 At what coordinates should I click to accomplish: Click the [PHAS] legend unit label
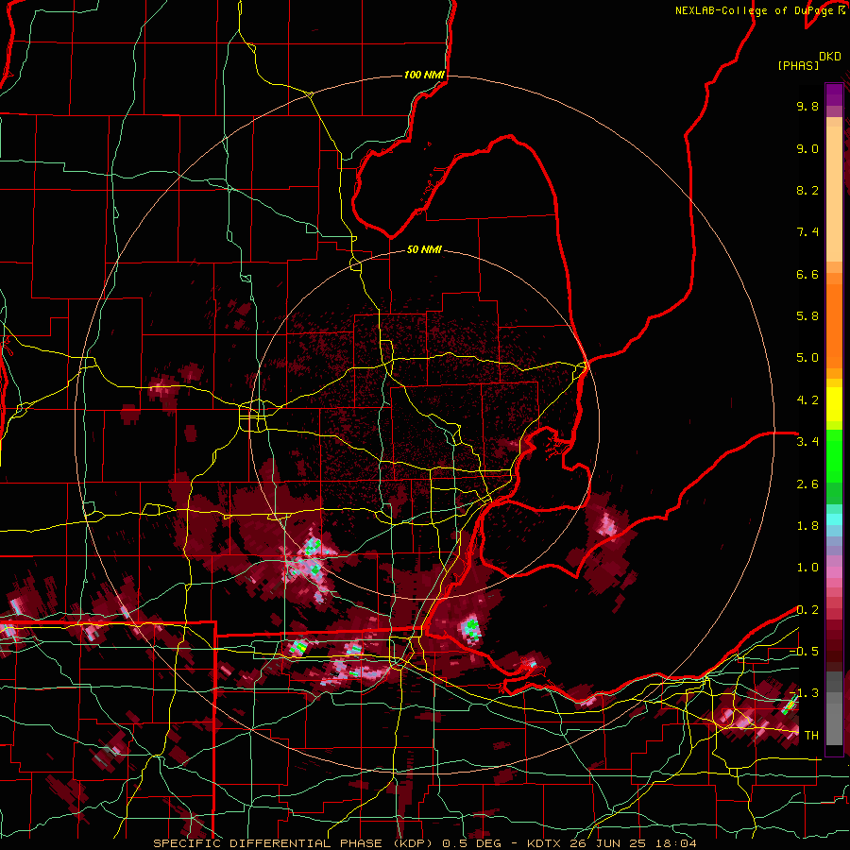click(x=798, y=65)
